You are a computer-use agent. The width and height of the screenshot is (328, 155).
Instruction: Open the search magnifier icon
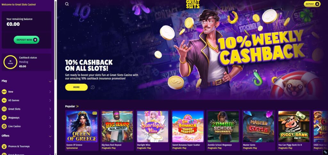click(67, 4)
